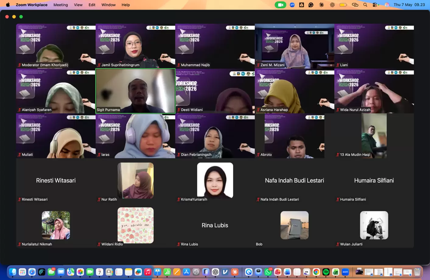
Task: Select Moderator (Imam Khoriyadi) video tile
Action: click(x=56, y=46)
